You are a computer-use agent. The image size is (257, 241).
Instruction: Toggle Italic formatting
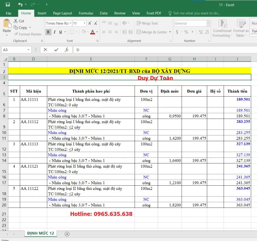pos(54,32)
